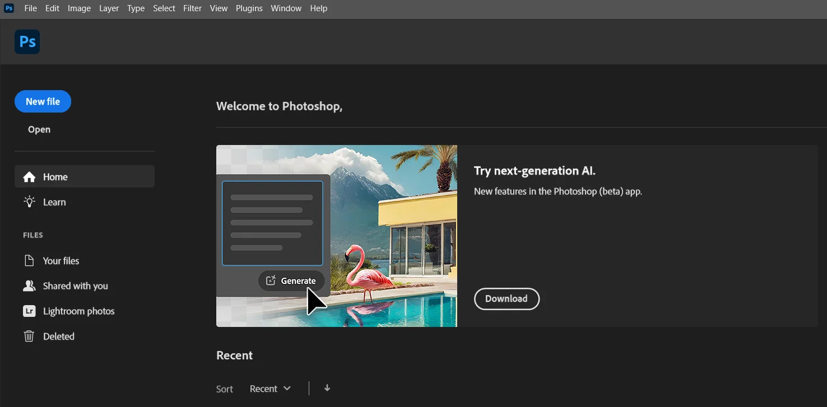Expand the Recent sort dropdown
The height and width of the screenshot is (407, 827).
pyautogui.click(x=270, y=389)
